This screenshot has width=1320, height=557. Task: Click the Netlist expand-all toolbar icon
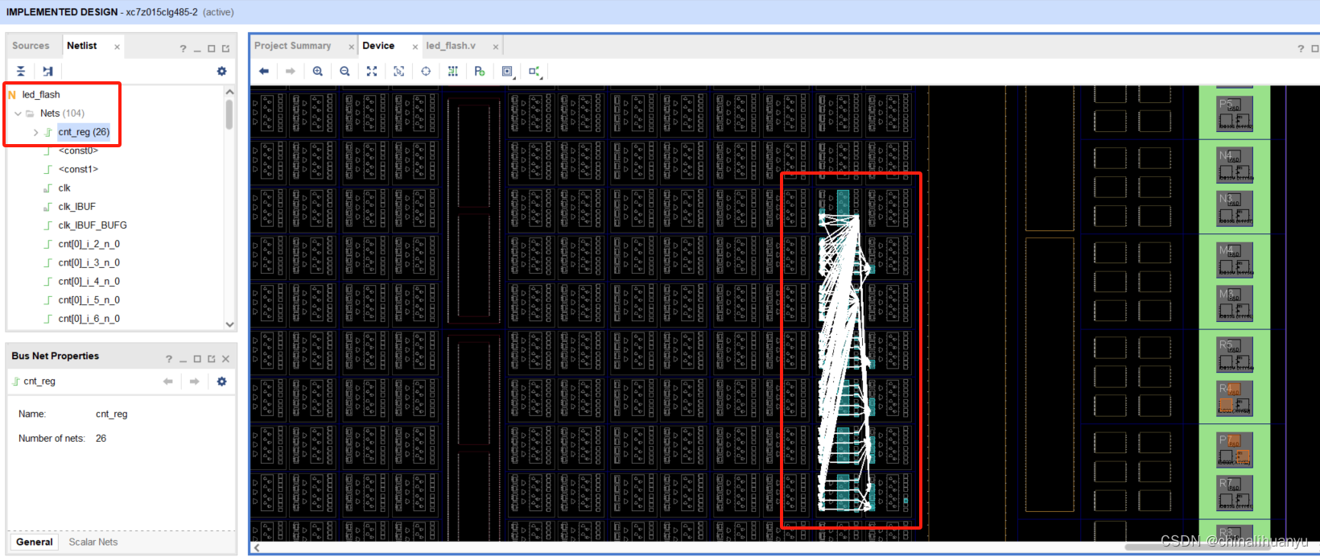pyautogui.click(x=47, y=71)
